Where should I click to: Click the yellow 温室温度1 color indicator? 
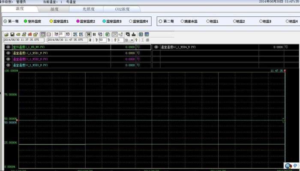(51, 21)
